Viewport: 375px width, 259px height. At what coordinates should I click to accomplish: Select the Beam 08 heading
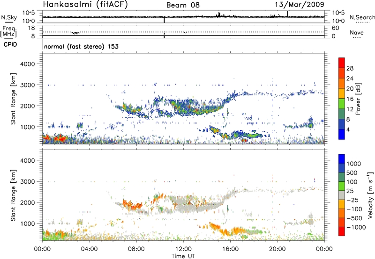[x=183, y=5]
